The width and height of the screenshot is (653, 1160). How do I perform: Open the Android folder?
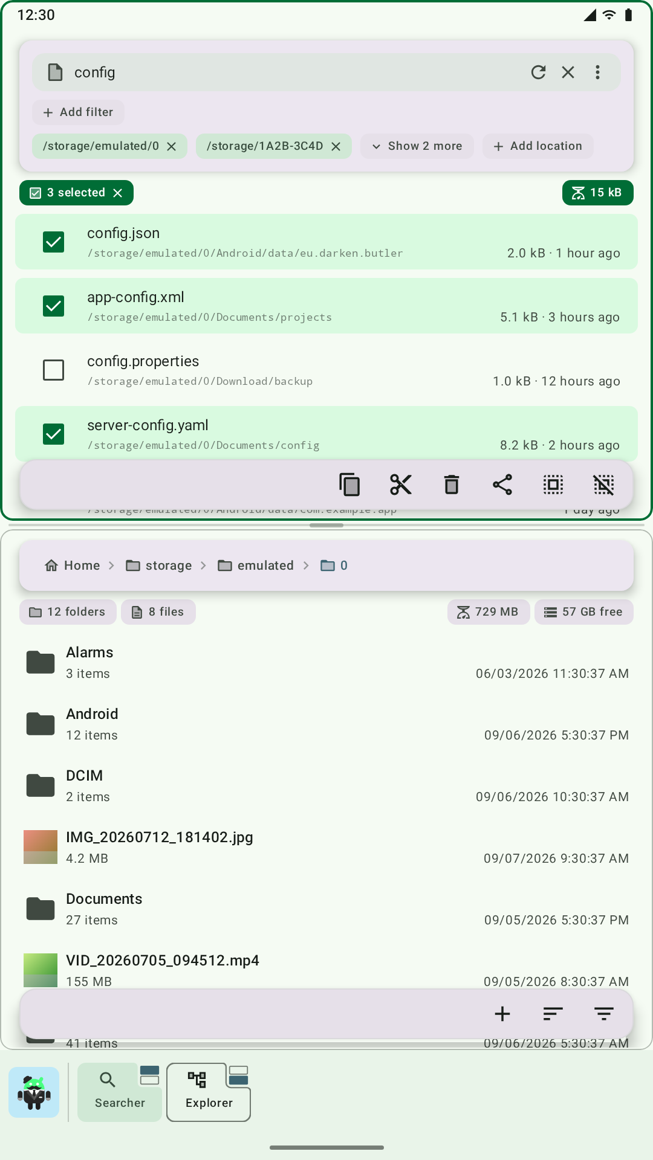[x=326, y=724]
